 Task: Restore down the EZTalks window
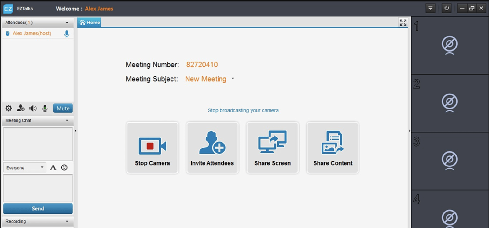(x=472, y=8)
